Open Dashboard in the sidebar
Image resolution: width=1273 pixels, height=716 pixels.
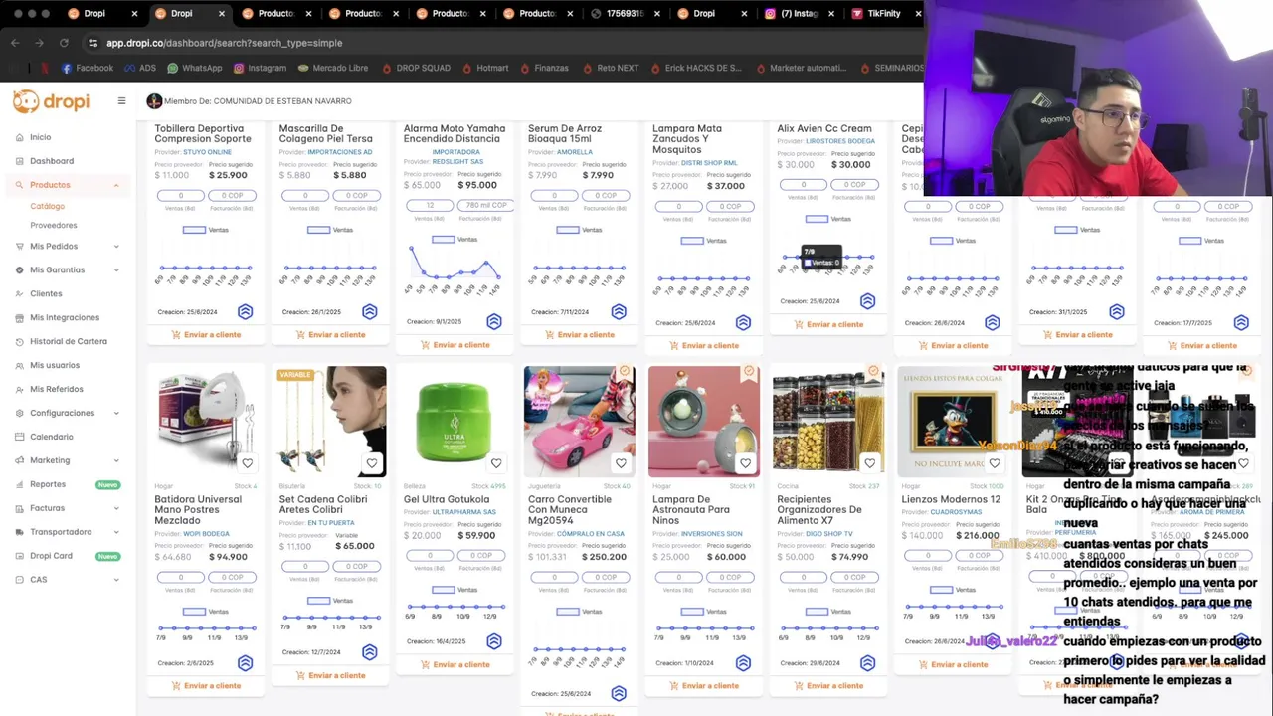pyautogui.click(x=52, y=161)
